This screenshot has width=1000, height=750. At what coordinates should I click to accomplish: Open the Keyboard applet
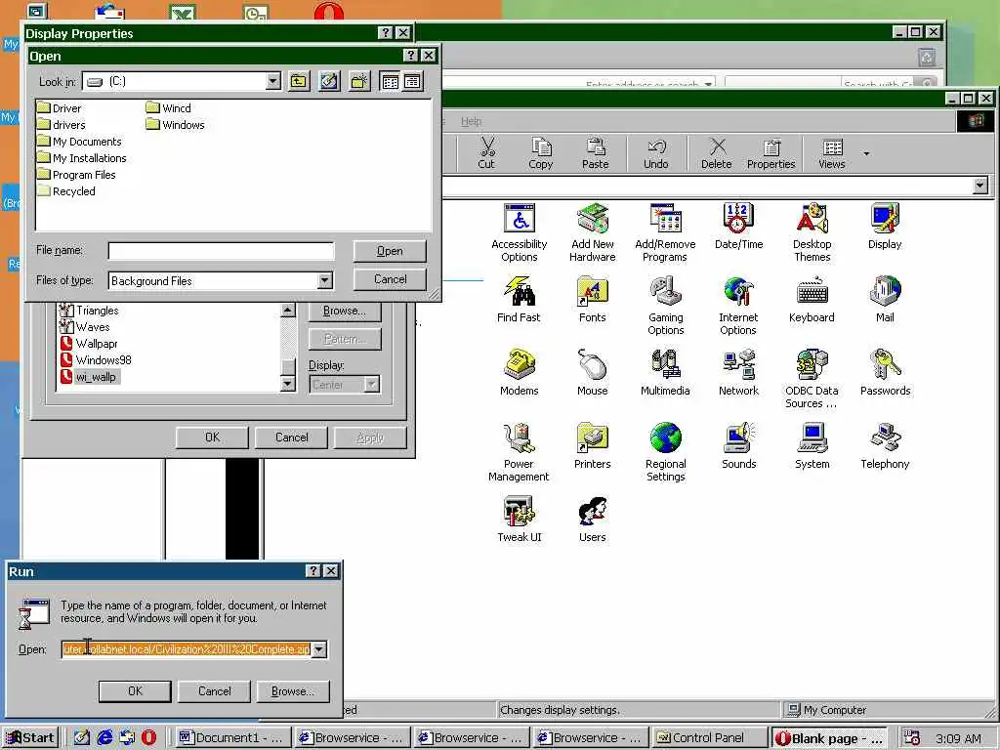pos(812,300)
